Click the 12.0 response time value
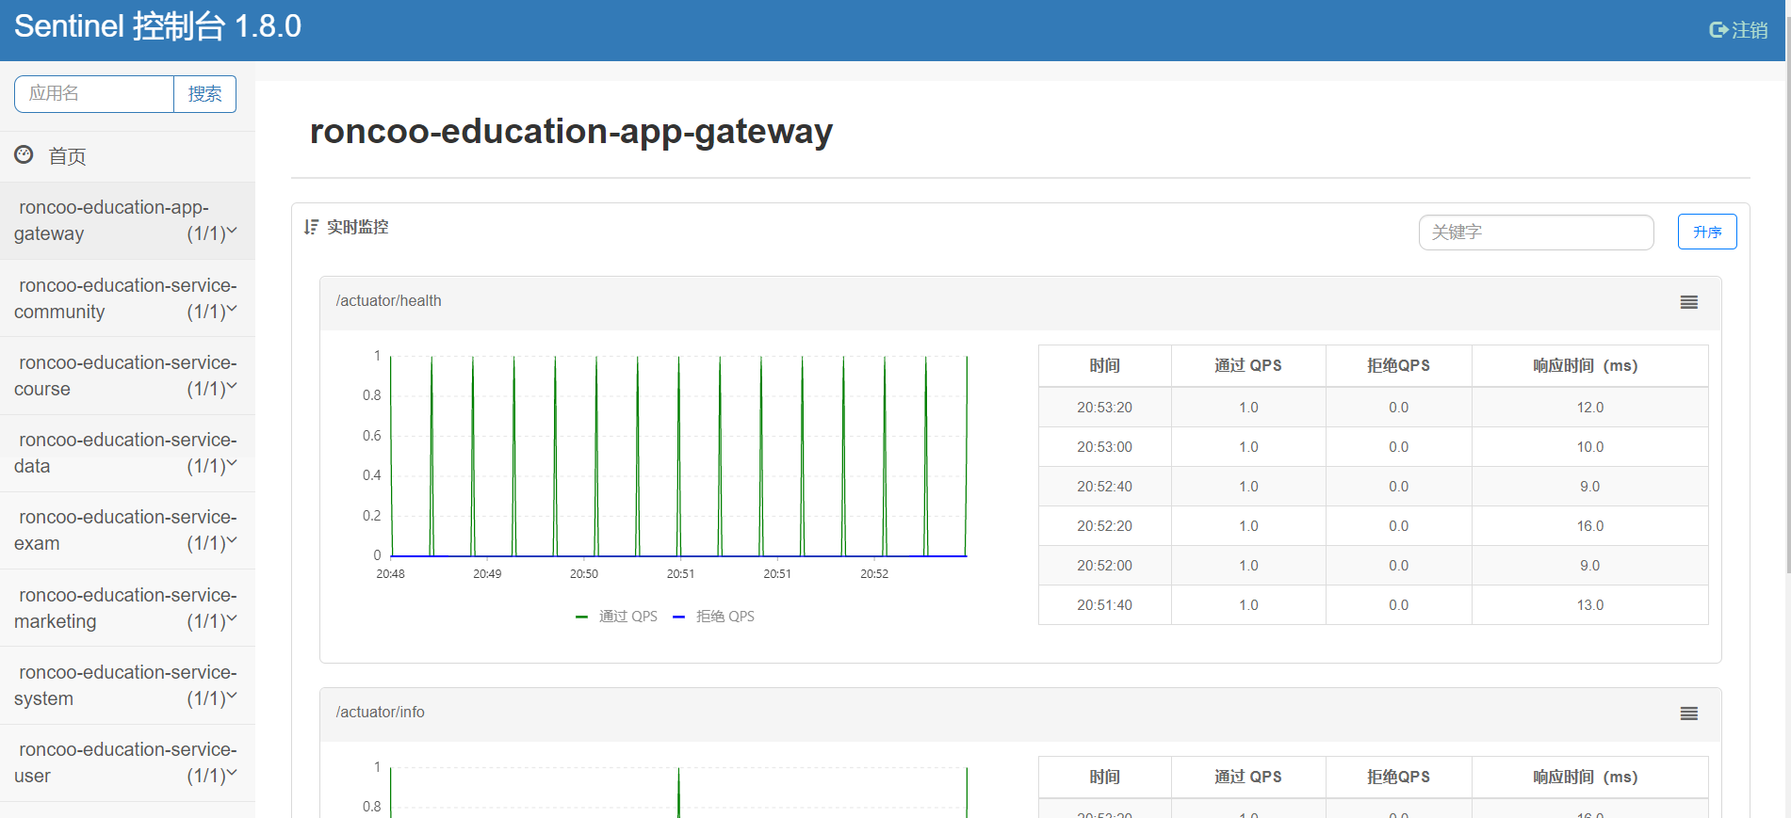1791x818 pixels. pos(1589,408)
